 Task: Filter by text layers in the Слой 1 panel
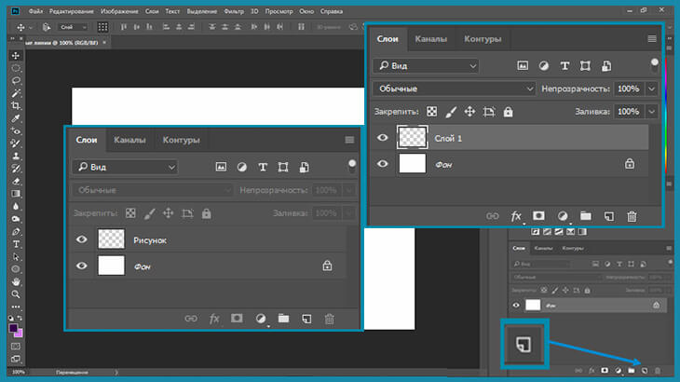[x=564, y=66]
